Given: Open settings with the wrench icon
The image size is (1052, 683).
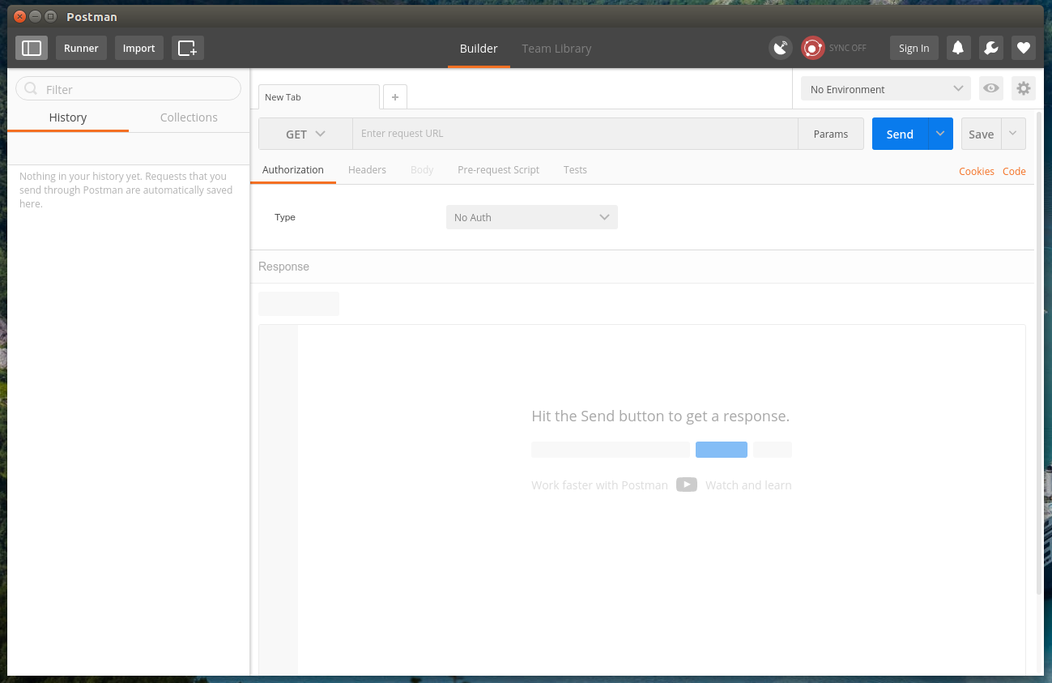Looking at the screenshot, I should (x=990, y=48).
